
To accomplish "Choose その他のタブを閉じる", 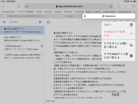I will coord(118,34).
